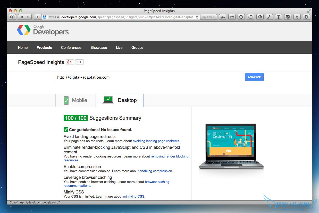319x213 pixels.
Task: Open the Pocket extension icon
Action: (x=288, y=17)
